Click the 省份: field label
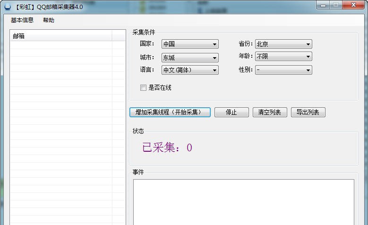The width and height of the screenshot is (368, 225). pos(246,43)
